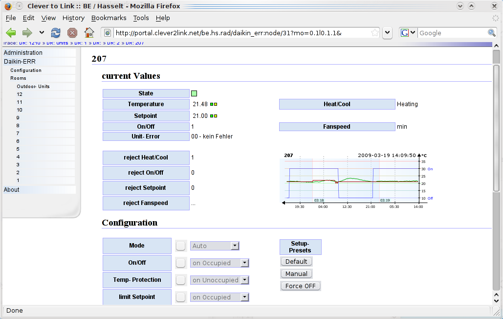Viewport: 503px width, 319px height.
Task: Reload the page with refresh icon
Action: tap(56, 32)
